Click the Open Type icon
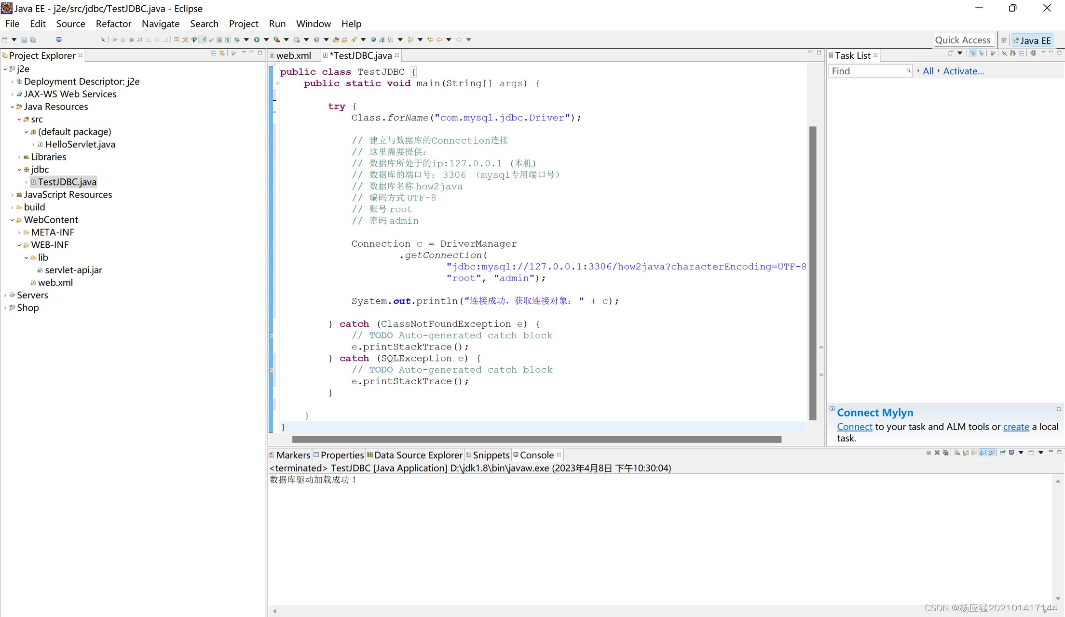Viewport: 1065px width, 617px height. pyautogui.click(x=336, y=40)
